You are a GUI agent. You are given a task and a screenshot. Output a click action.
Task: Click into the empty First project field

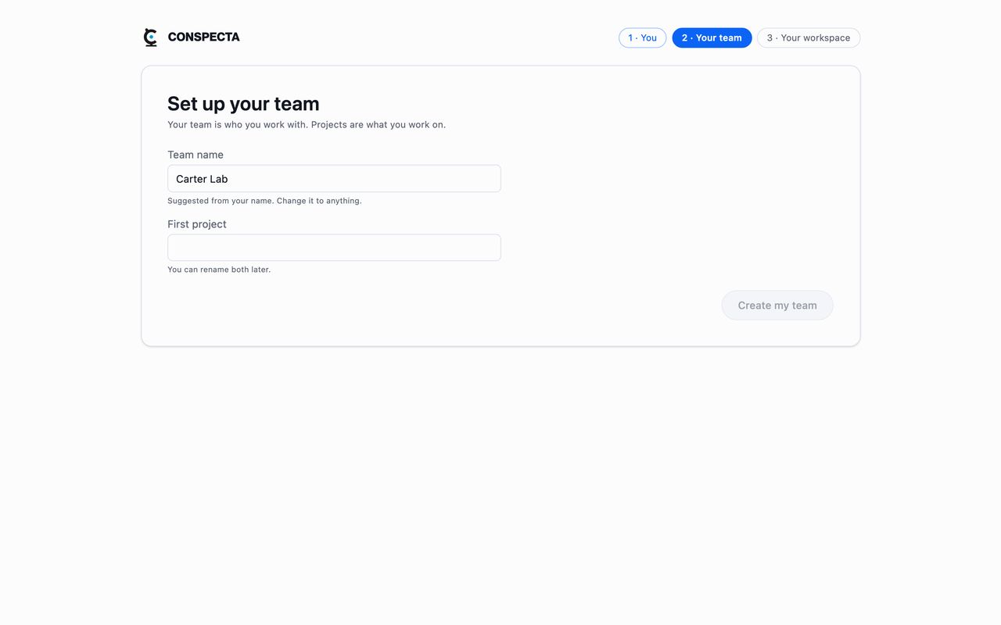(x=334, y=248)
